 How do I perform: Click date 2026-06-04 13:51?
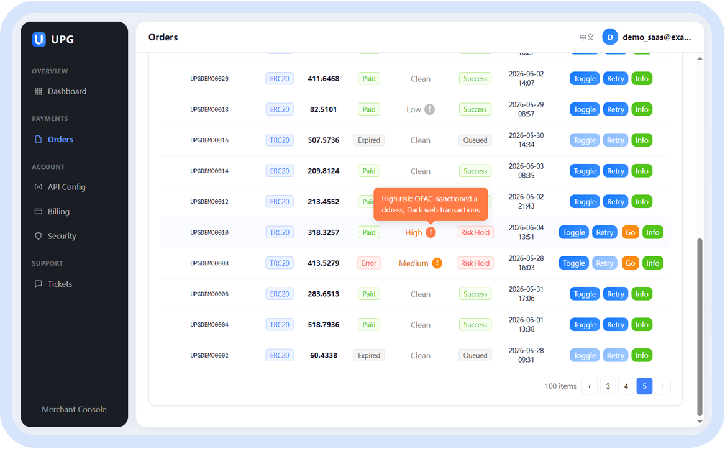tap(526, 232)
